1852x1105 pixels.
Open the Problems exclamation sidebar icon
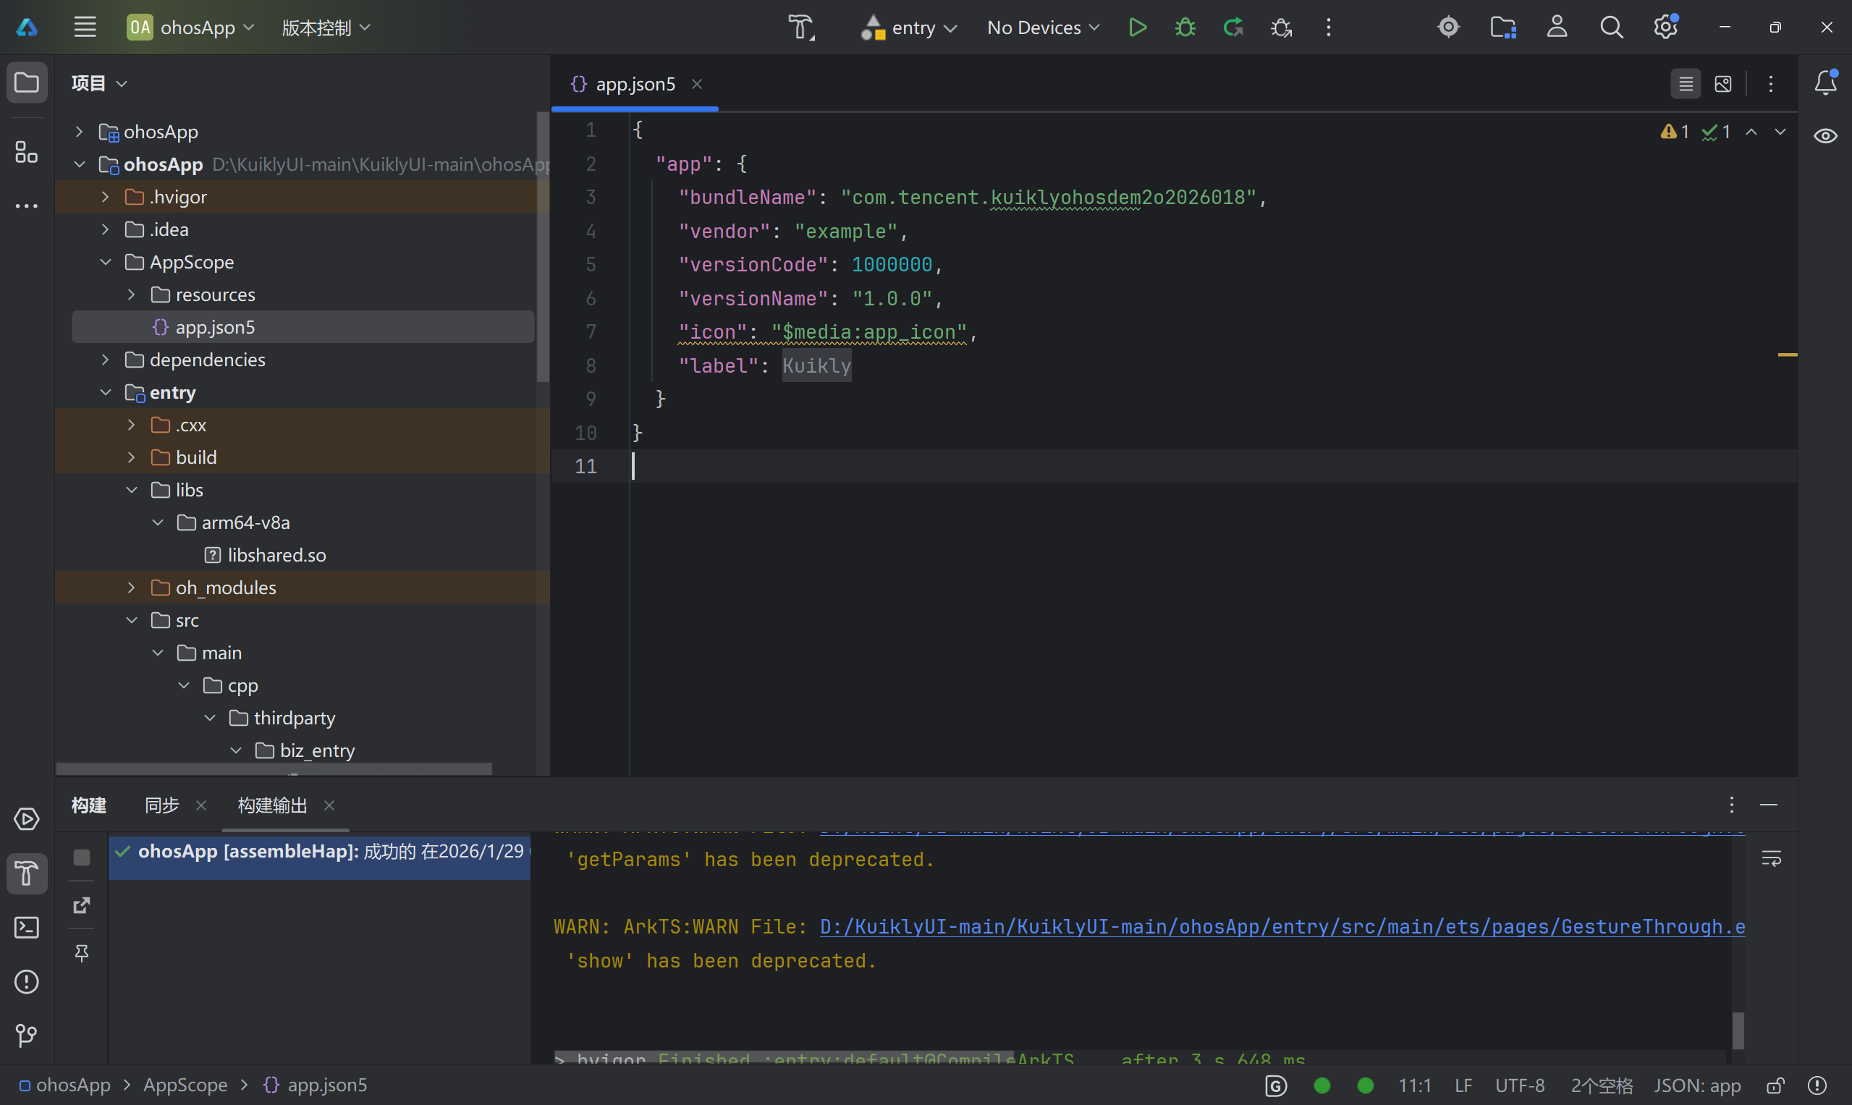point(27,981)
